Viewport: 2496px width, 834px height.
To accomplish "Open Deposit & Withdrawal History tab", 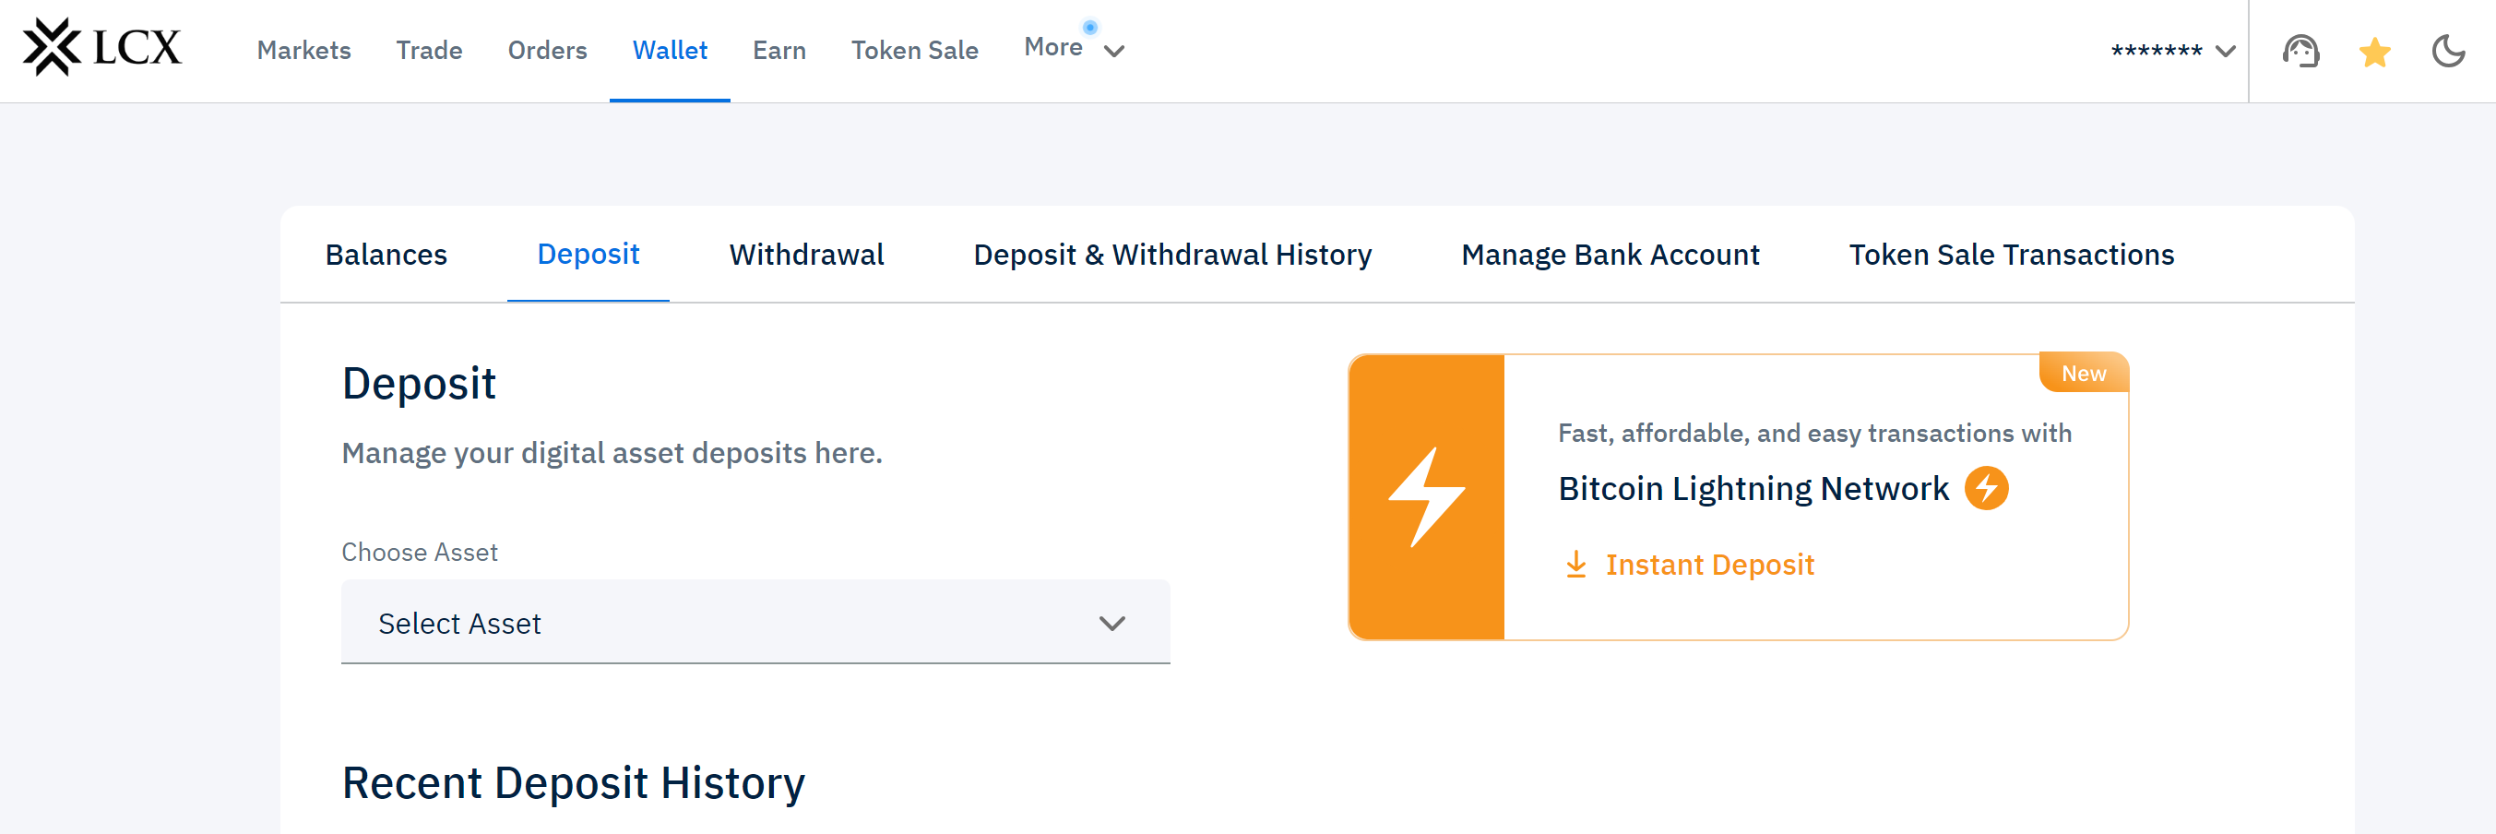I will tap(1172, 255).
